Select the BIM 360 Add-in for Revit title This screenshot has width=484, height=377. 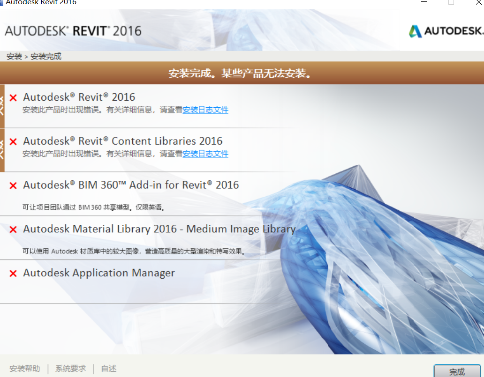[131, 185]
